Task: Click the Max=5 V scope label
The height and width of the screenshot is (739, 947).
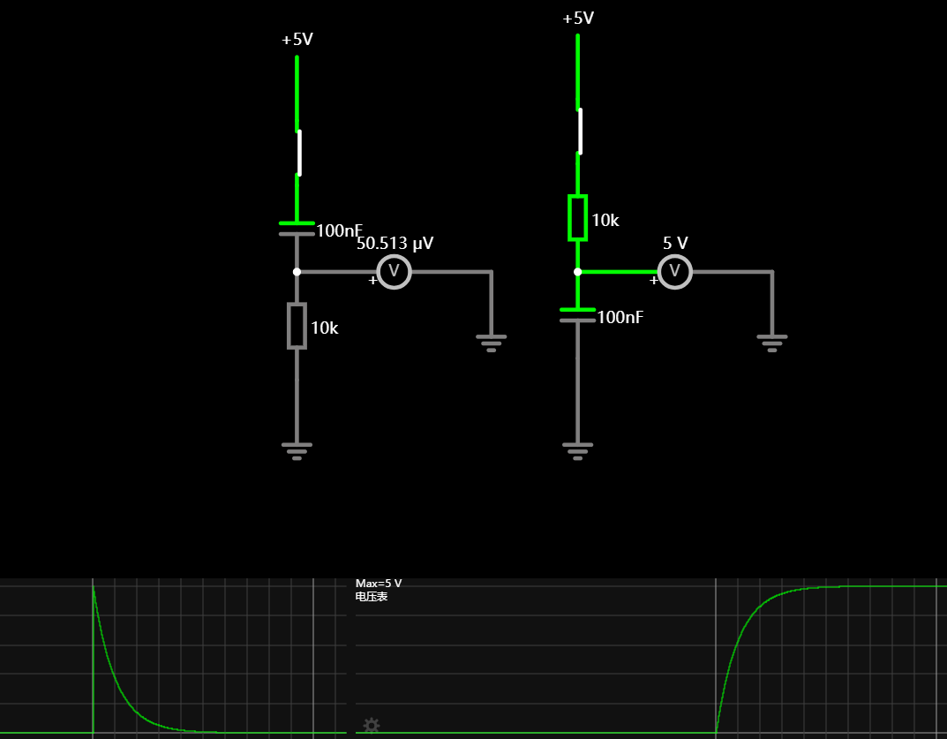Action: (x=378, y=583)
